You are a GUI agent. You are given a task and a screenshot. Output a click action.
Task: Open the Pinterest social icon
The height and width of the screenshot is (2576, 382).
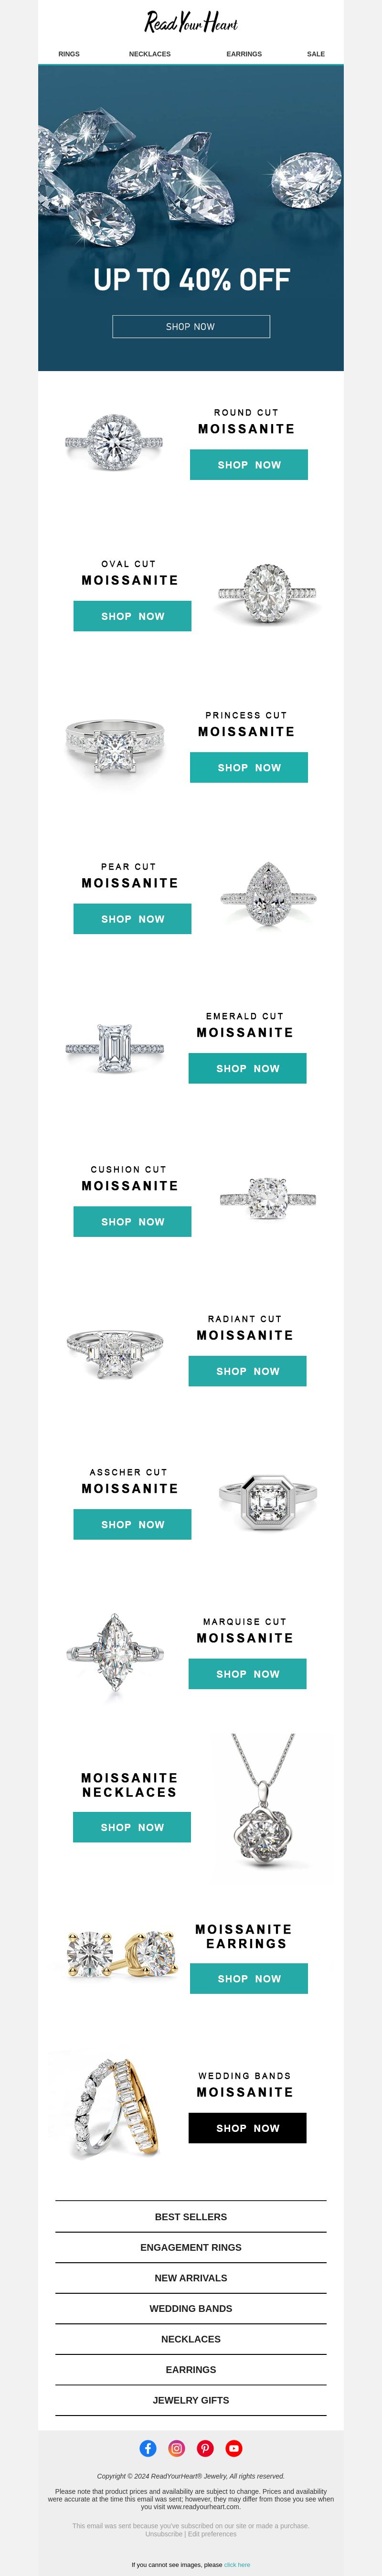205,2447
